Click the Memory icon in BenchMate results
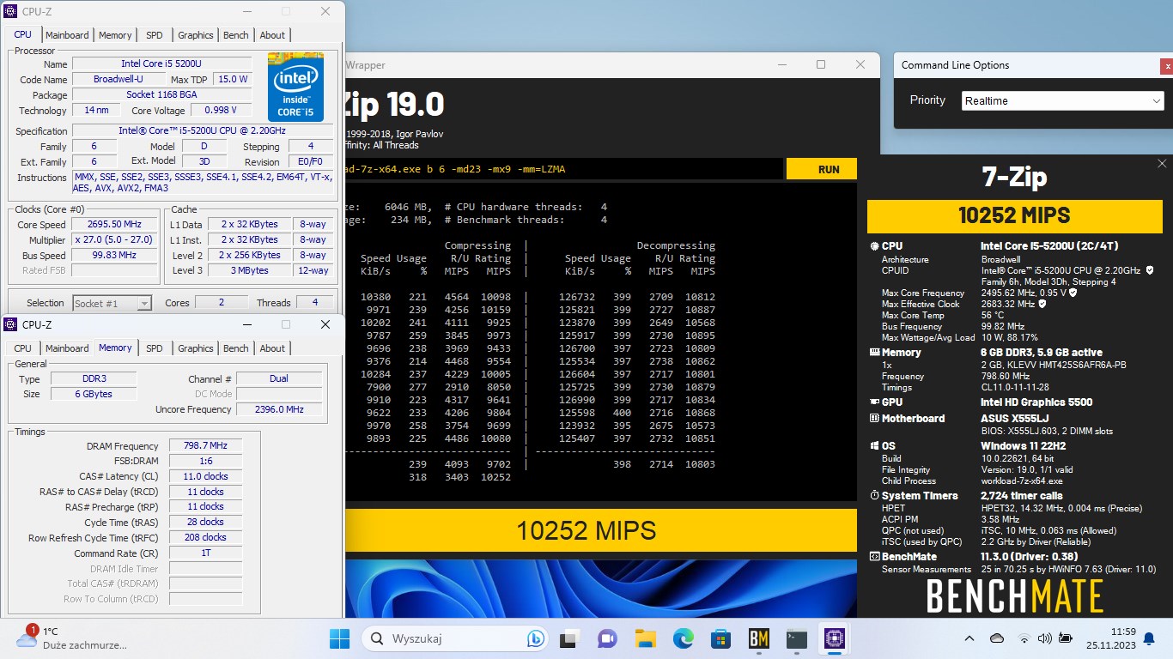This screenshot has height=659, width=1173. [x=874, y=353]
